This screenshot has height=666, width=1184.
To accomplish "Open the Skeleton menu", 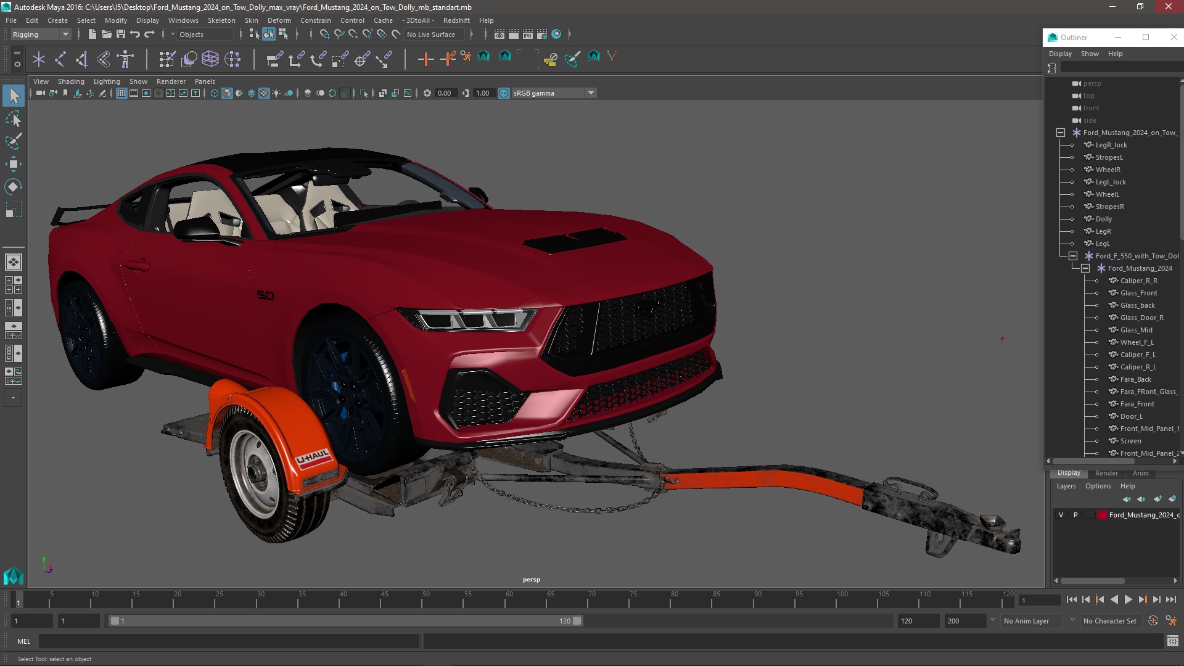I will pos(221,20).
